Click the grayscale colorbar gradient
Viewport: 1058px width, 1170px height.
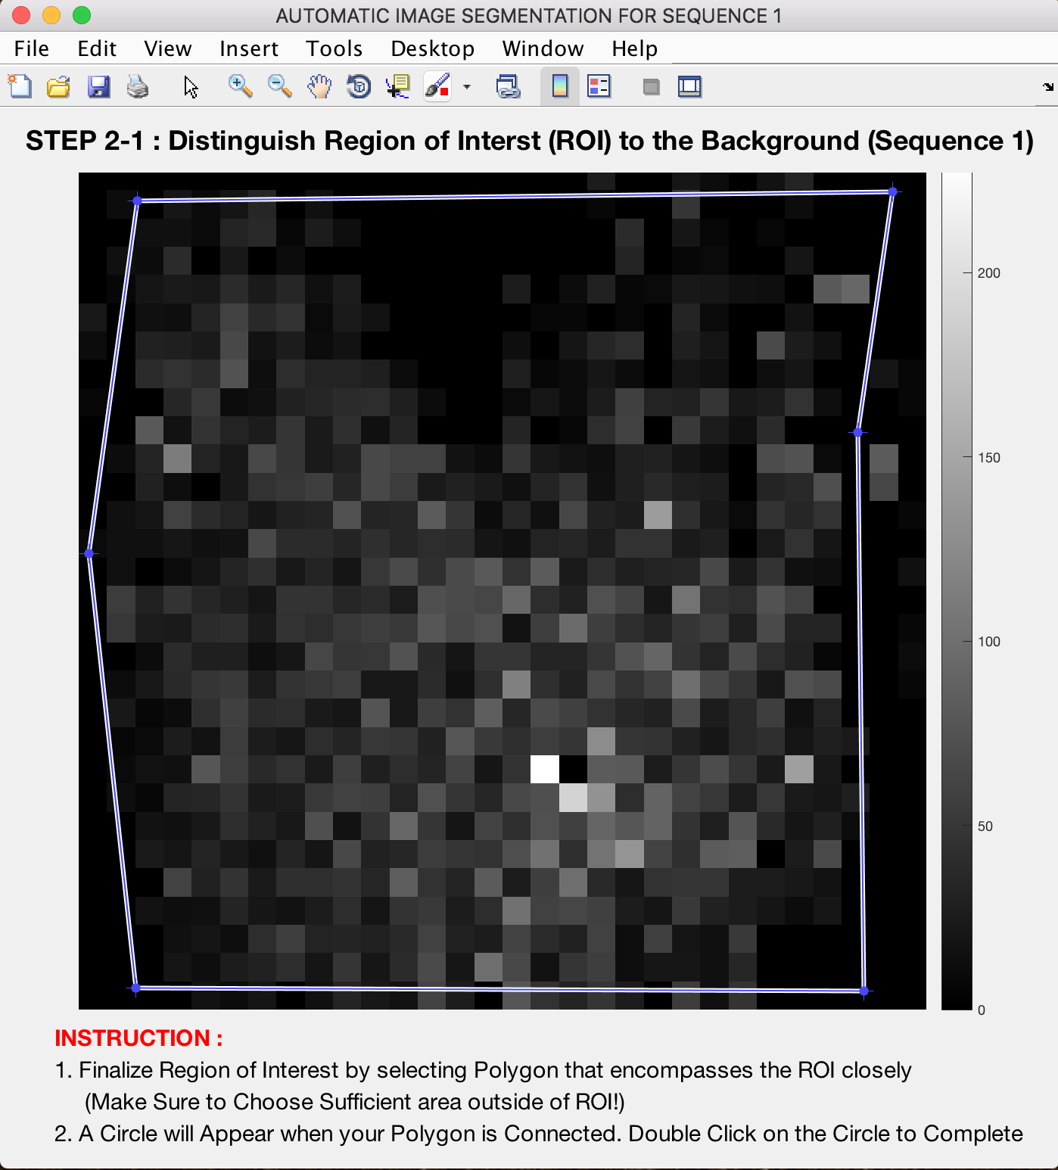coord(957,591)
